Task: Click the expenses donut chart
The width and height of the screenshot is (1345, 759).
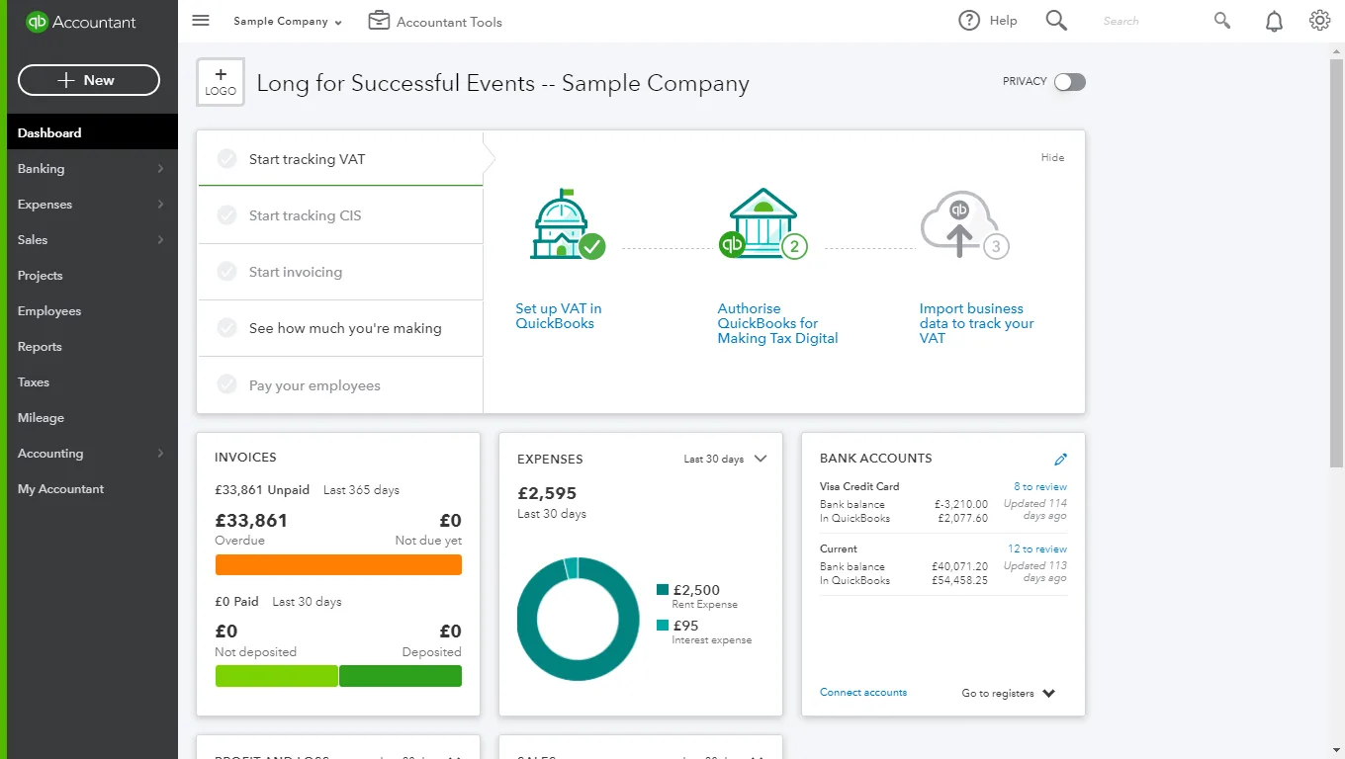Action: pyautogui.click(x=579, y=619)
